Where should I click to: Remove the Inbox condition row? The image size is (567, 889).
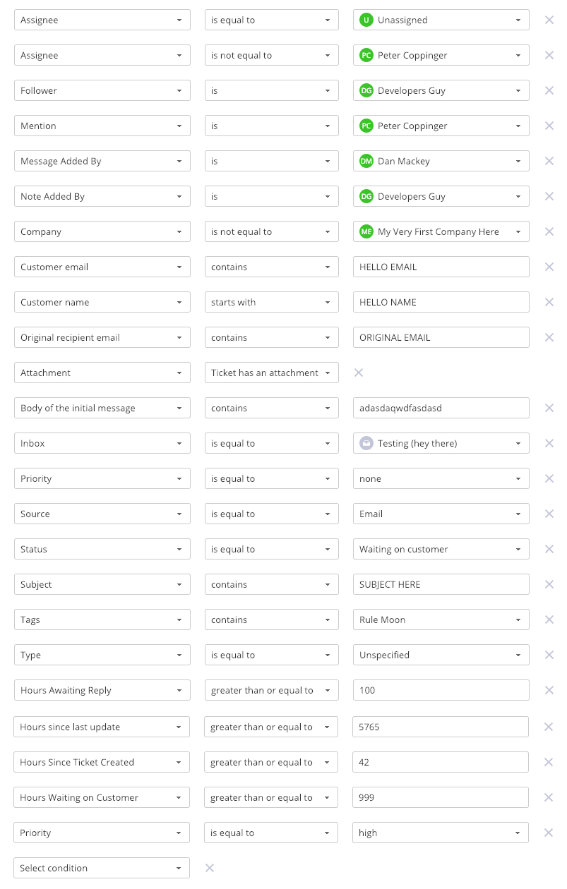[x=549, y=443]
